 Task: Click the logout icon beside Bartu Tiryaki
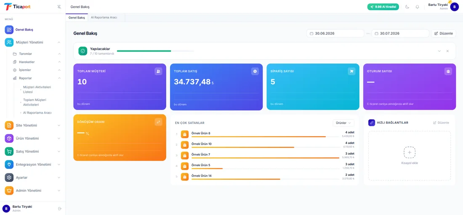60,209
